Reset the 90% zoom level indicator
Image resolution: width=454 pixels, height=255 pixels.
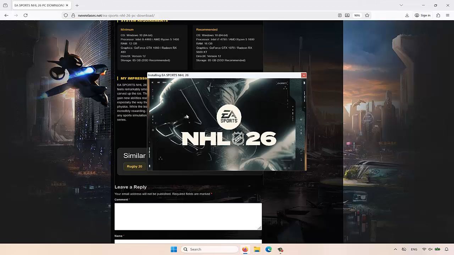tap(357, 15)
